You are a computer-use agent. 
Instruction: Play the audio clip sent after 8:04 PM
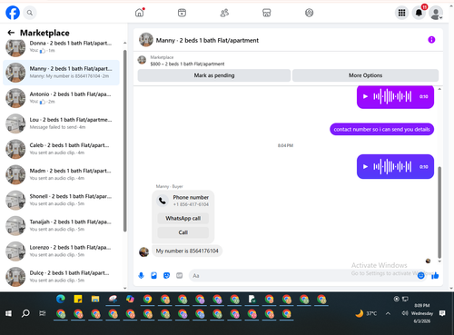click(x=365, y=167)
